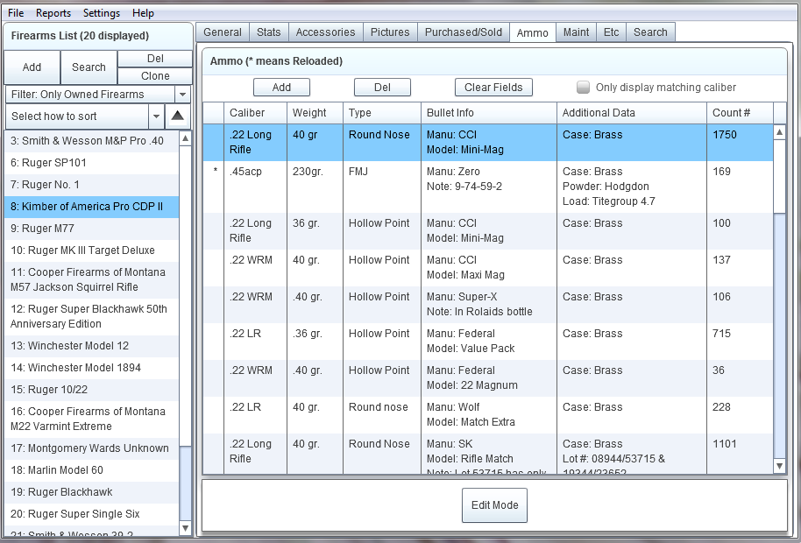Select 7: Ruger No. 1 in list

click(x=92, y=185)
